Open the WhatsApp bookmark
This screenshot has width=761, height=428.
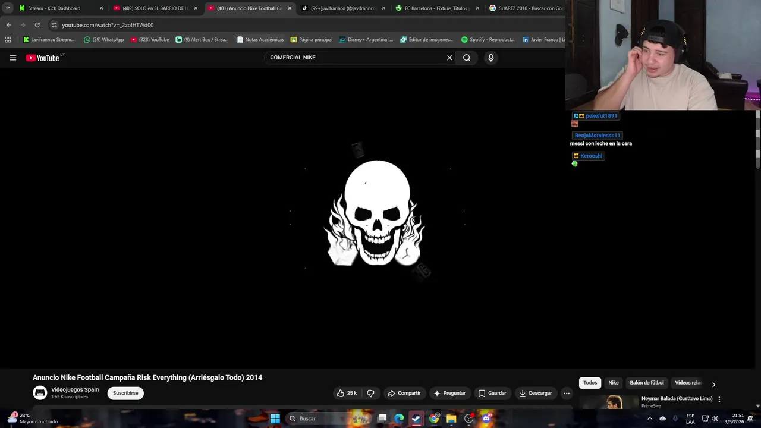point(104,40)
